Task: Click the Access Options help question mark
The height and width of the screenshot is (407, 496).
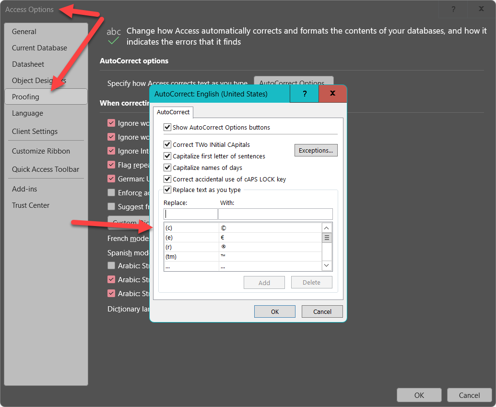Action: [x=453, y=9]
